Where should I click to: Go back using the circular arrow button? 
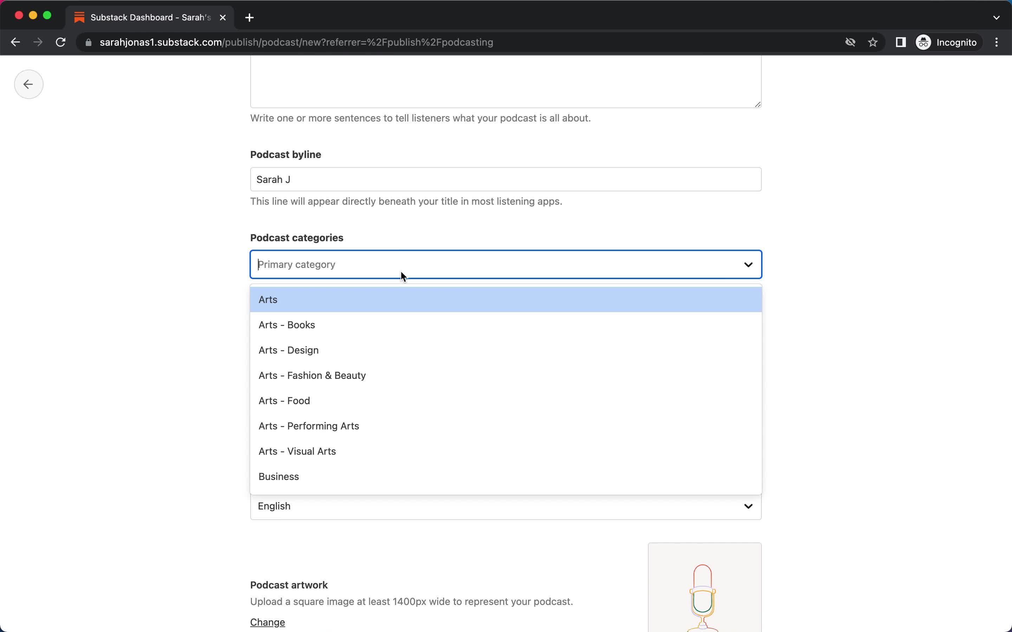[x=28, y=84]
